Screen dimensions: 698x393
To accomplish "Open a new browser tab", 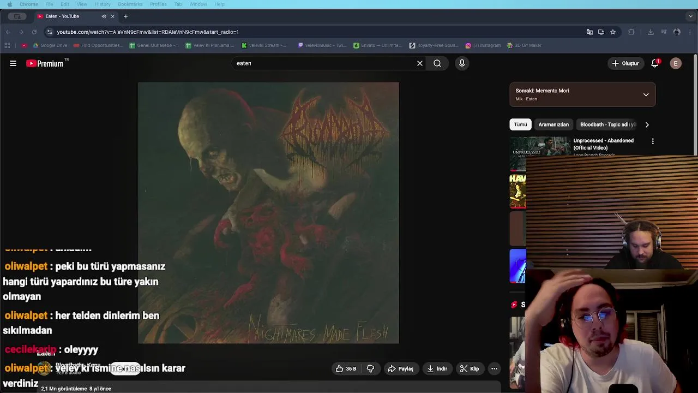I will tap(125, 16).
